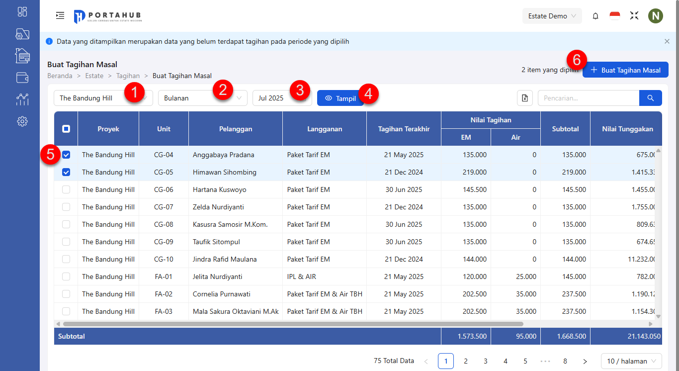Click the blue search magnifier button

pyautogui.click(x=650, y=98)
